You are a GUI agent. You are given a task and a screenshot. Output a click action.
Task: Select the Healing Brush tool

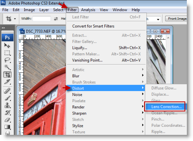(x=7, y=91)
